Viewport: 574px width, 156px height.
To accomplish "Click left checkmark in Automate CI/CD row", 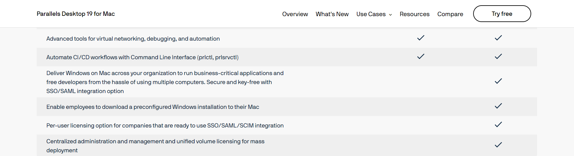I will (x=420, y=56).
